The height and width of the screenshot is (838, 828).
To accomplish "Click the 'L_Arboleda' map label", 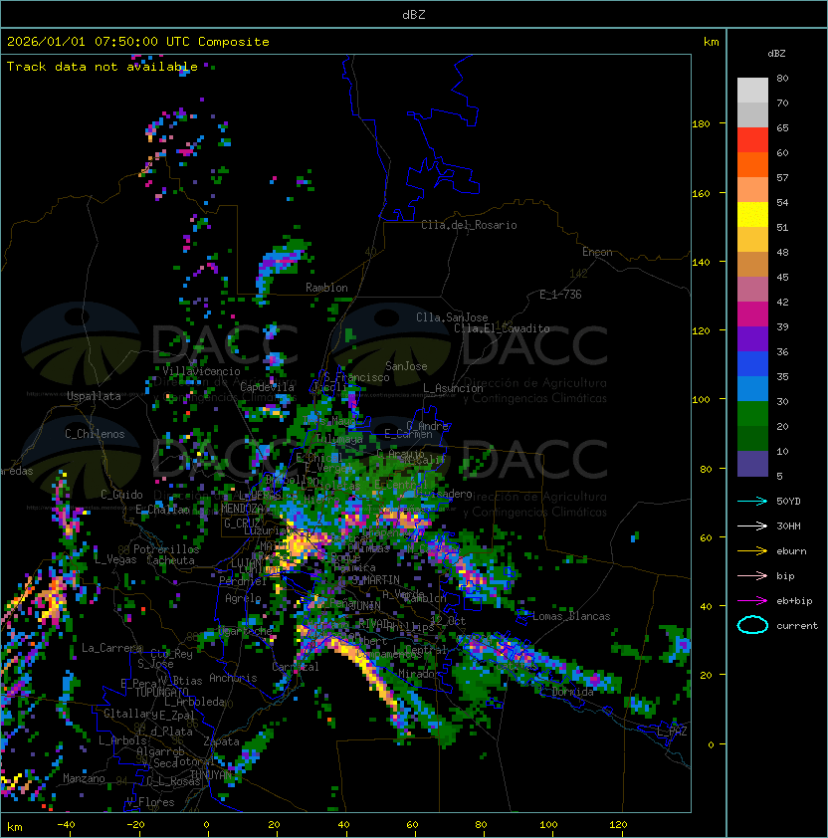I will (x=194, y=702).
